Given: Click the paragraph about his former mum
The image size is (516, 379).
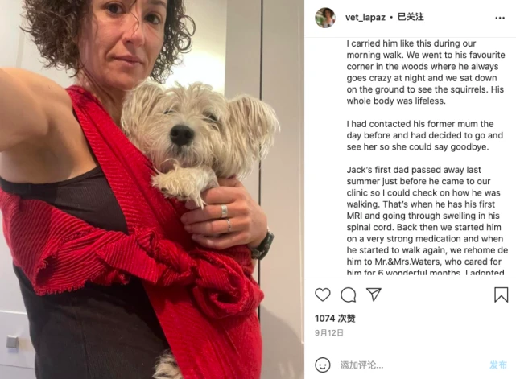Looking at the screenshot, I should pos(424,135).
